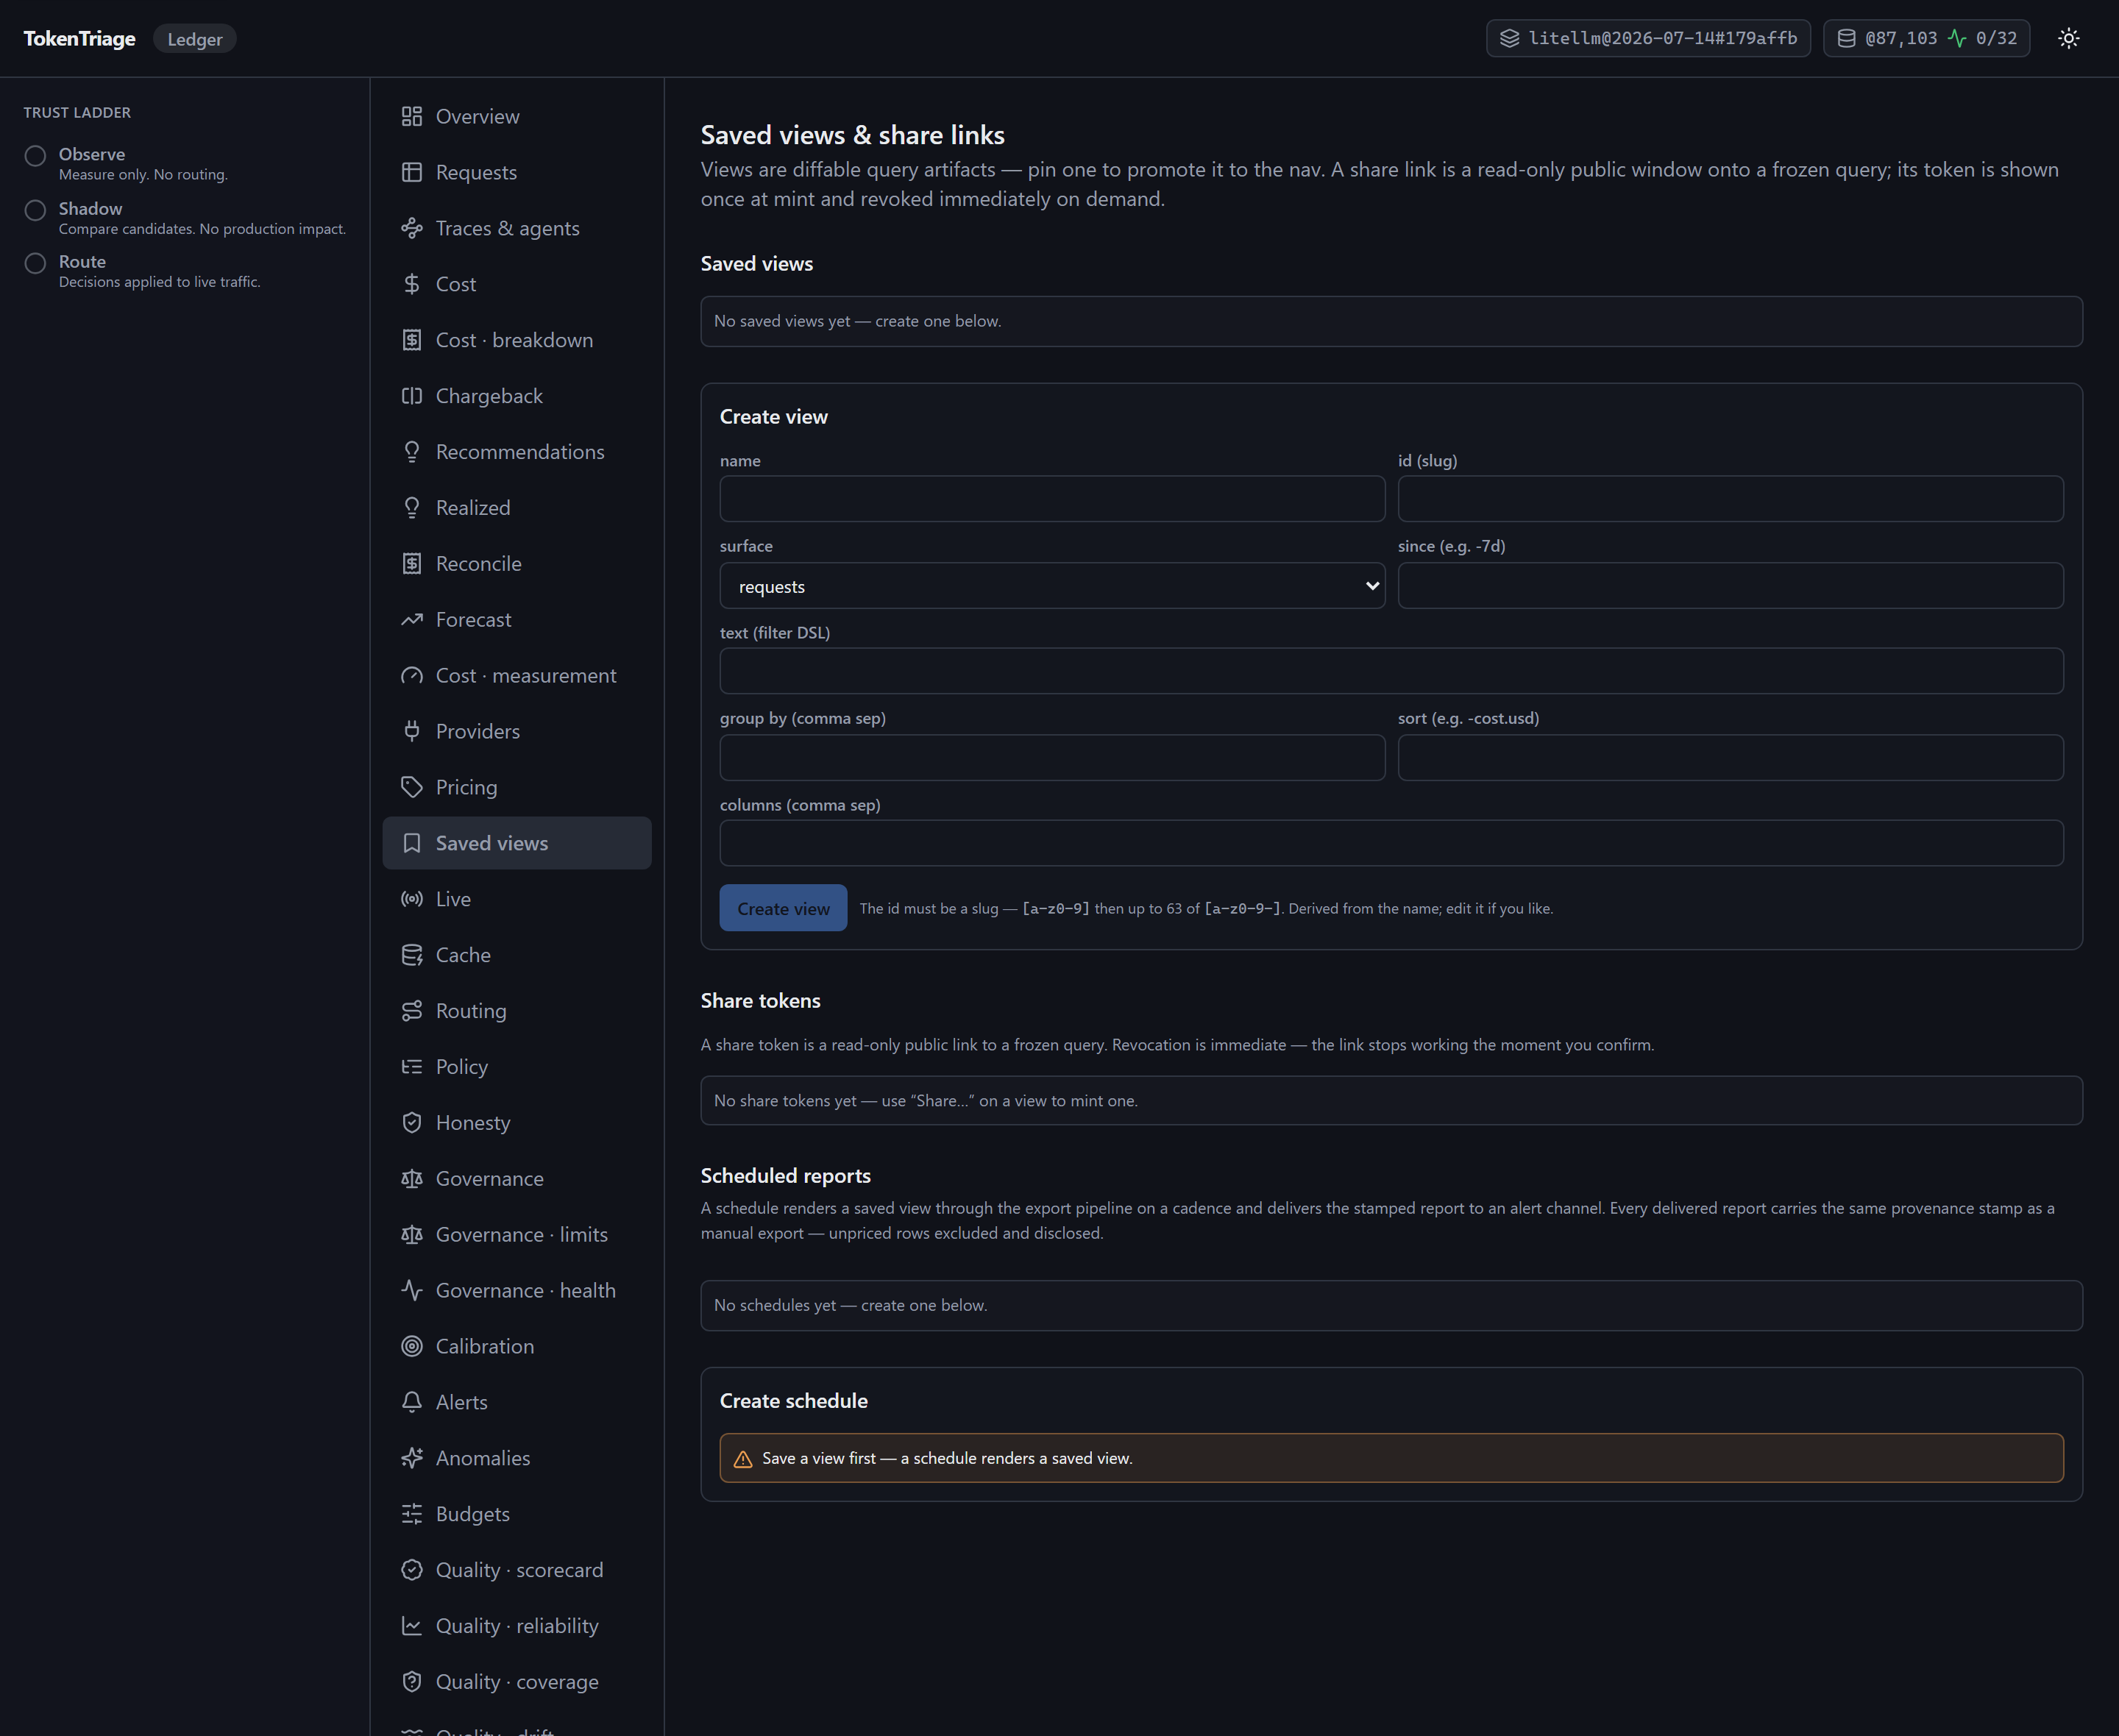Click the Chargeback icon

[411, 396]
